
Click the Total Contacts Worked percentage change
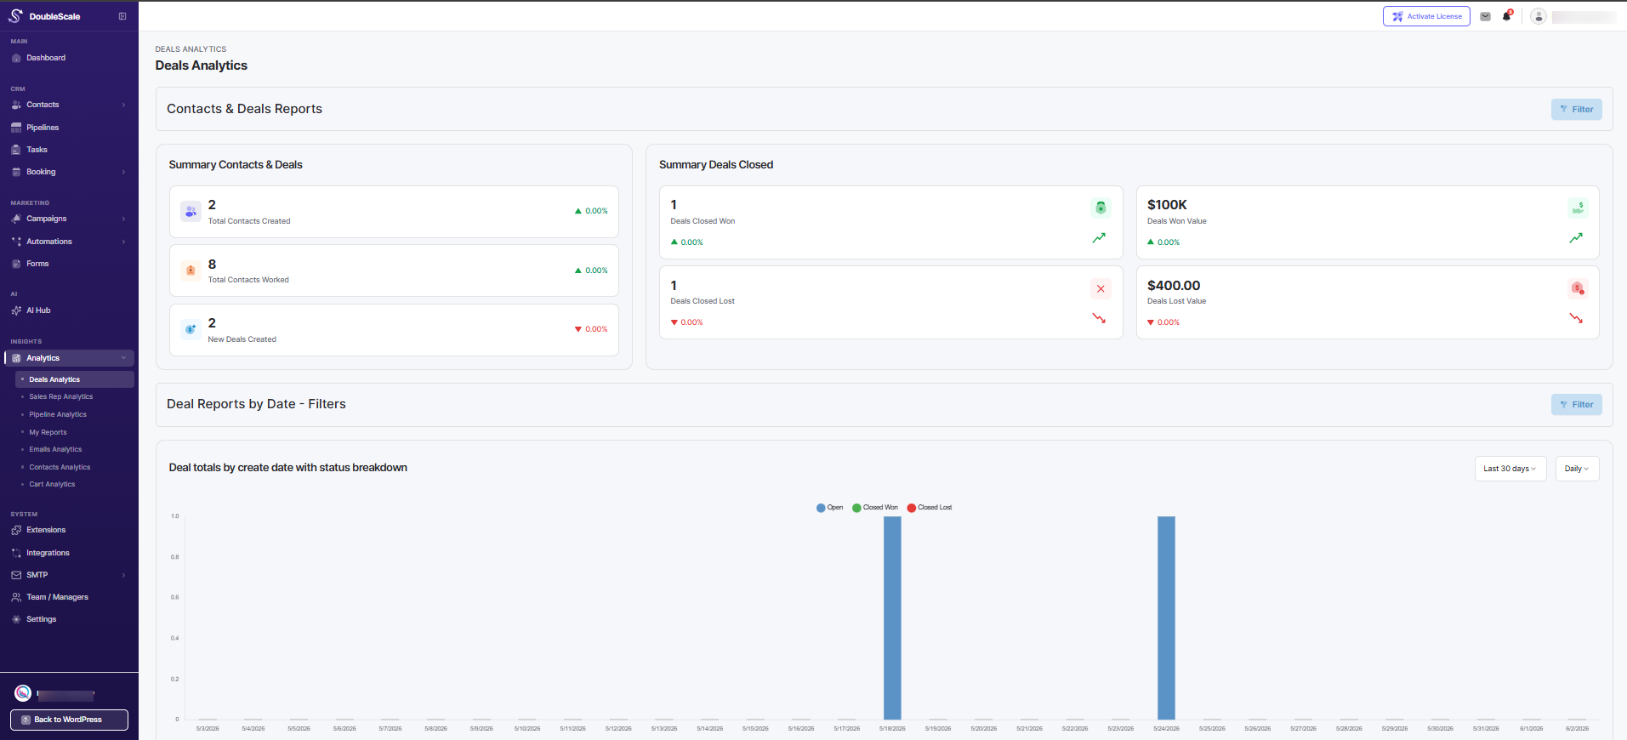[591, 270]
